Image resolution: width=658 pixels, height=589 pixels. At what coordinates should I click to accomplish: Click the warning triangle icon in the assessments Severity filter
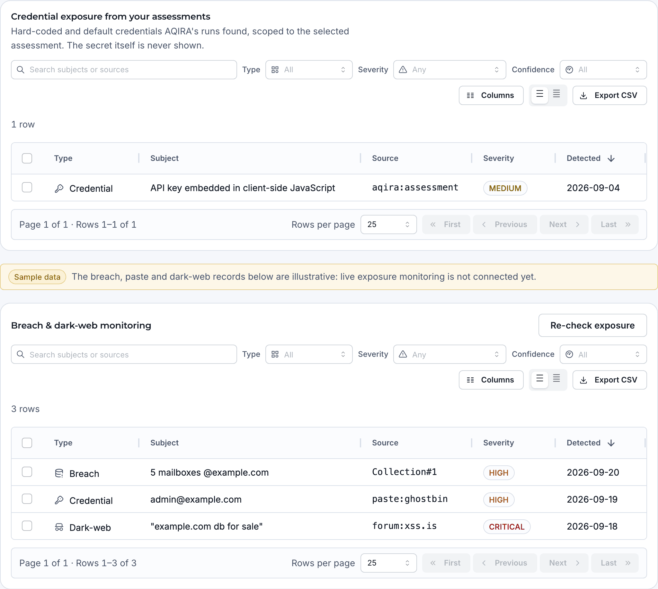click(x=403, y=70)
